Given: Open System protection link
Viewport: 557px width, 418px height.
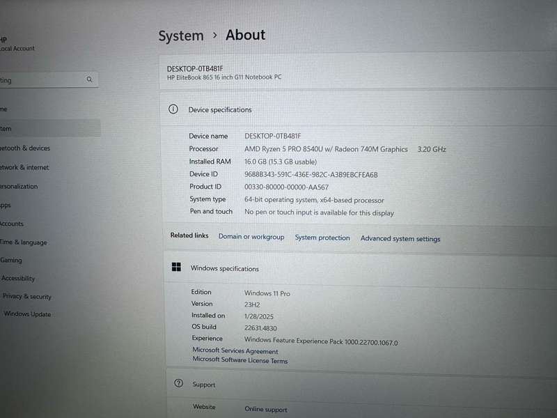Looking at the screenshot, I should tap(322, 238).
